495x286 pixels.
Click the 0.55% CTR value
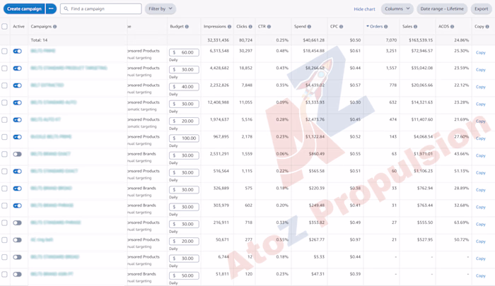(282, 239)
